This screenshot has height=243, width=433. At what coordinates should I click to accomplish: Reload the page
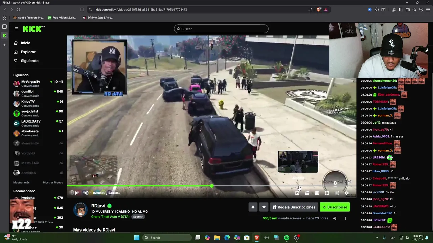tap(18, 10)
